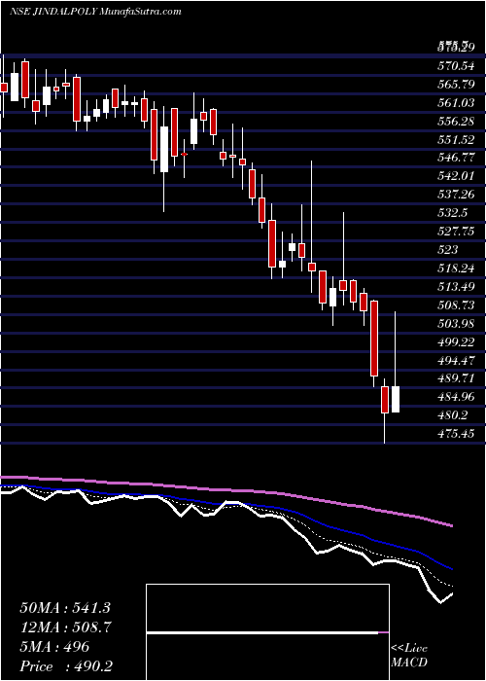This screenshot has width=486, height=681.
Task: Click the 5MA : 496 readout
Action: [54, 647]
